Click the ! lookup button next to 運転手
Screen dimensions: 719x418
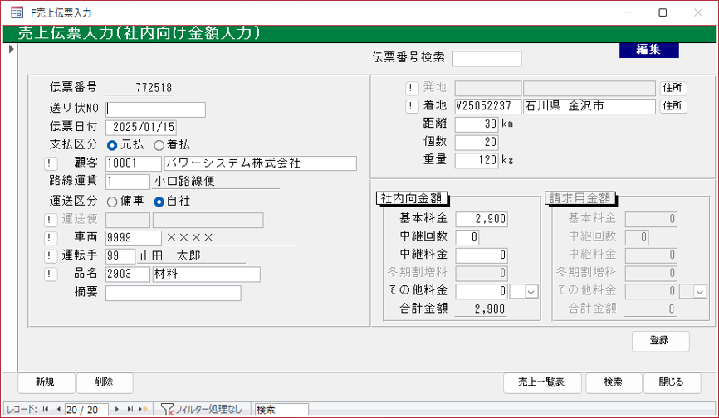coord(51,256)
